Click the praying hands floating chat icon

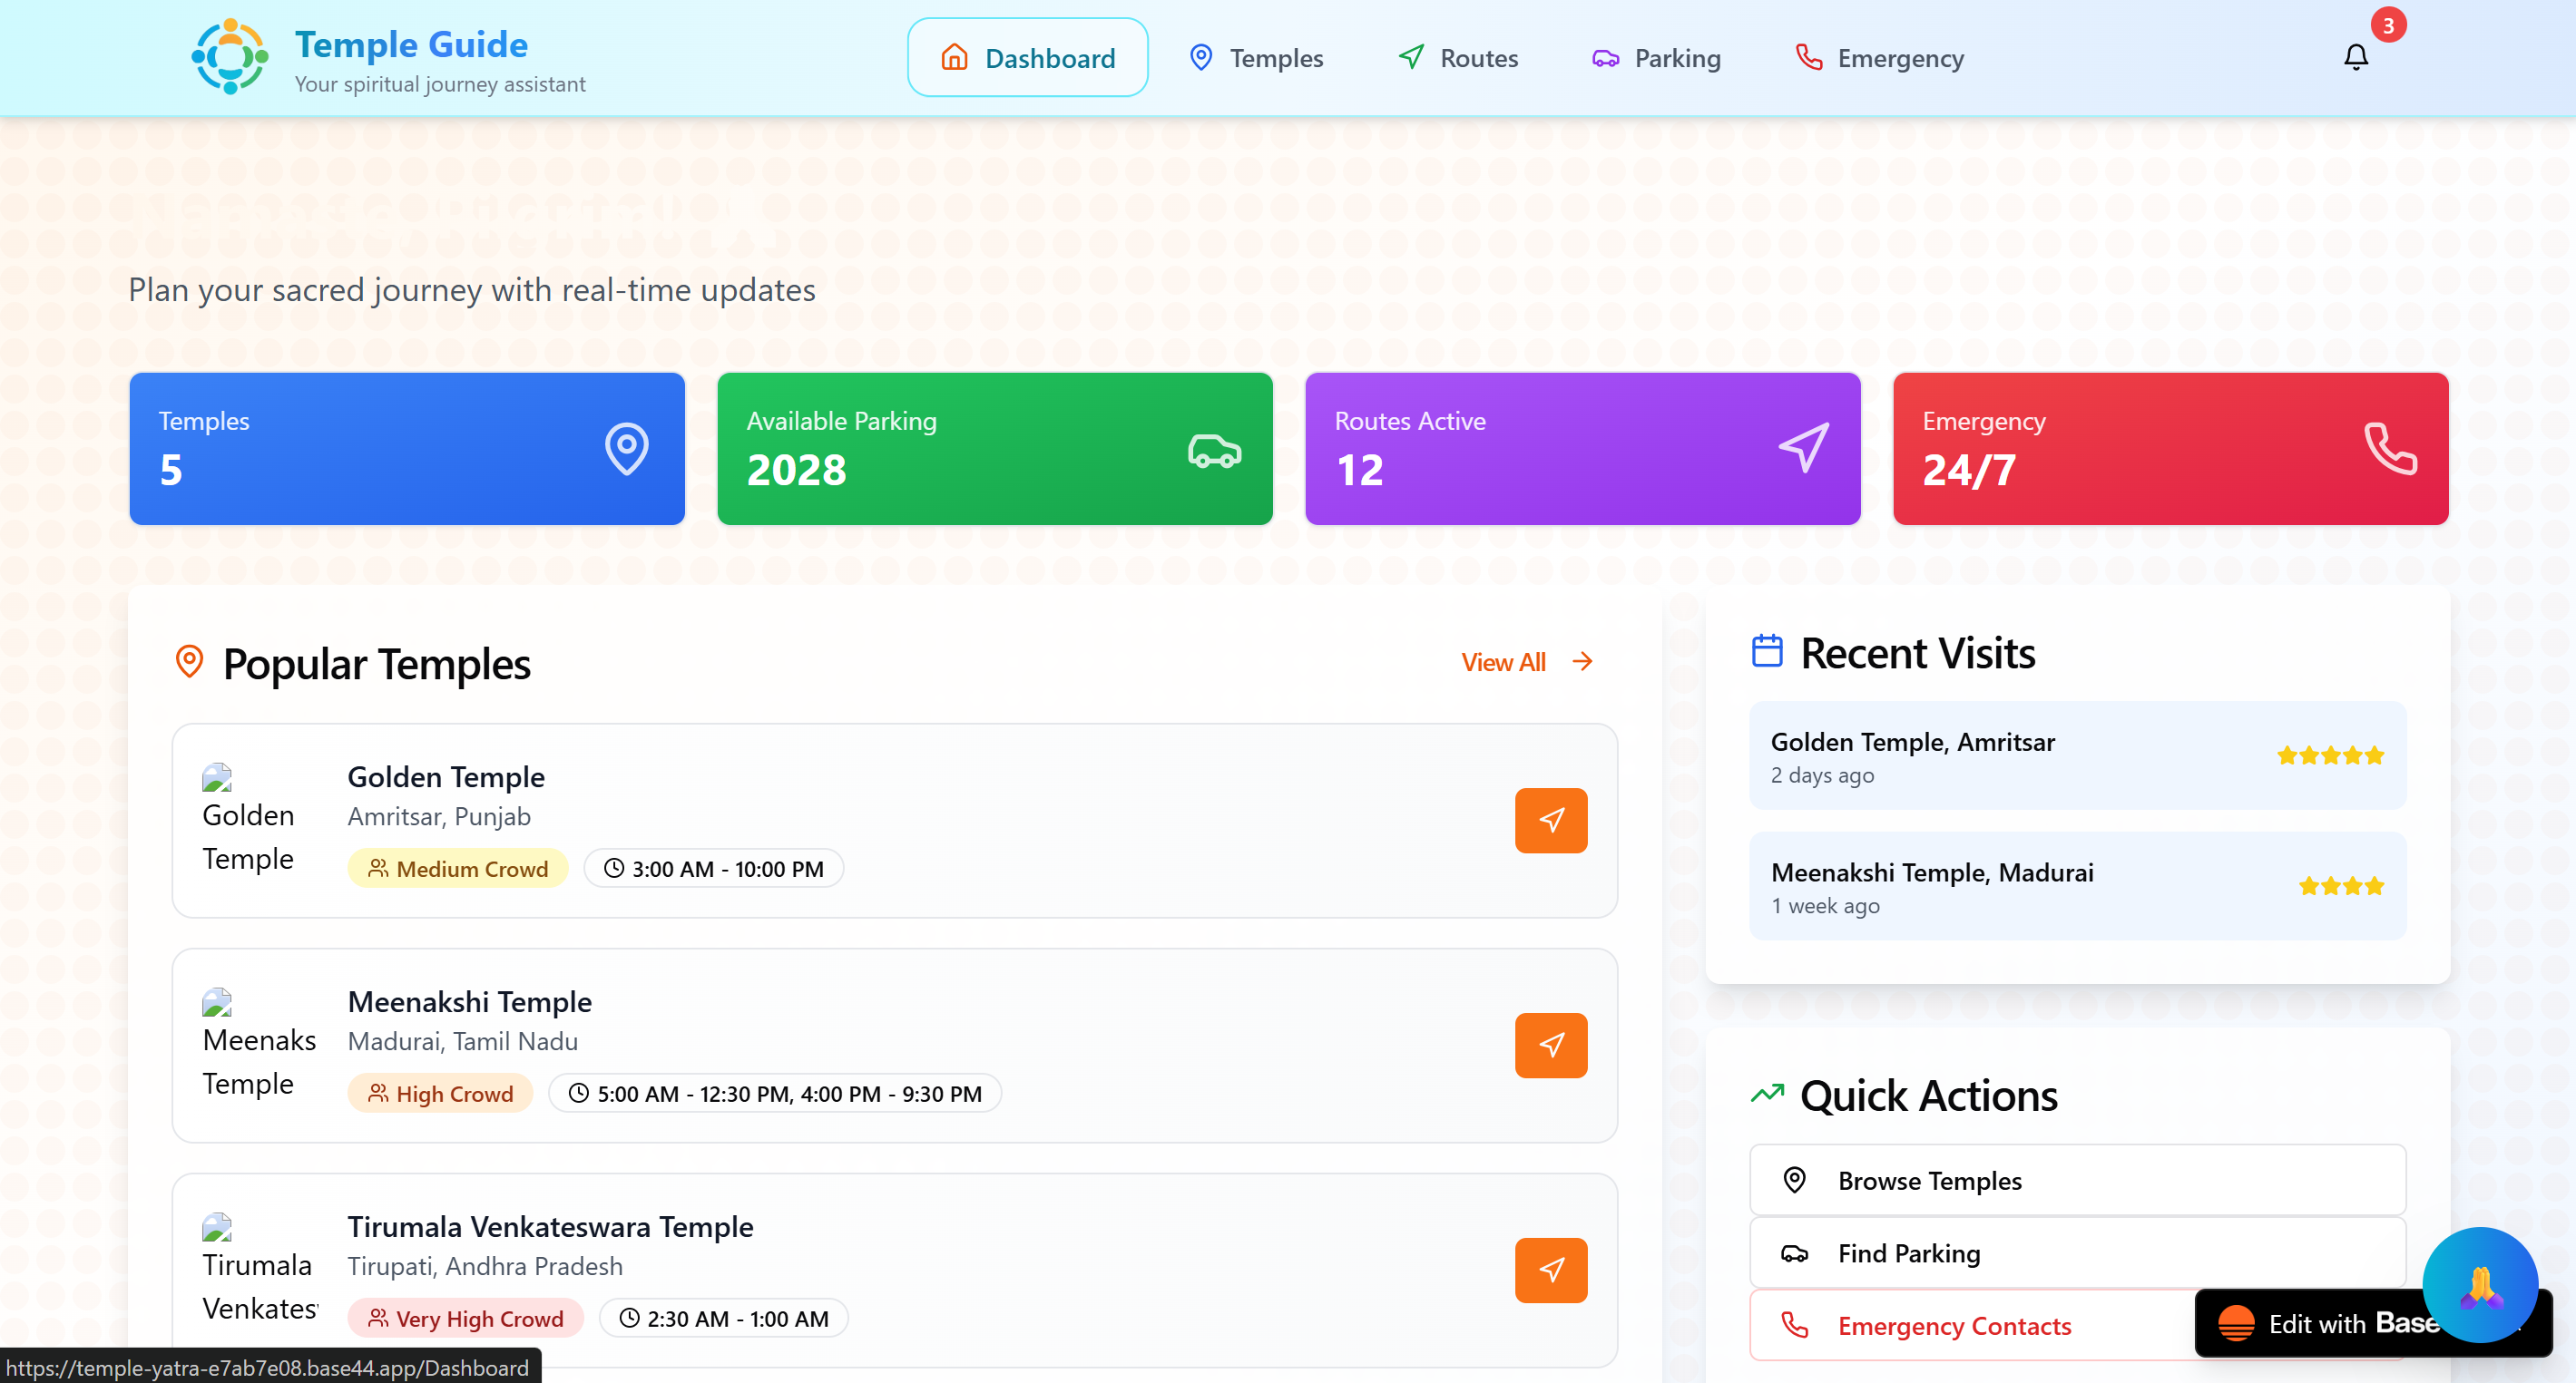(2479, 1285)
